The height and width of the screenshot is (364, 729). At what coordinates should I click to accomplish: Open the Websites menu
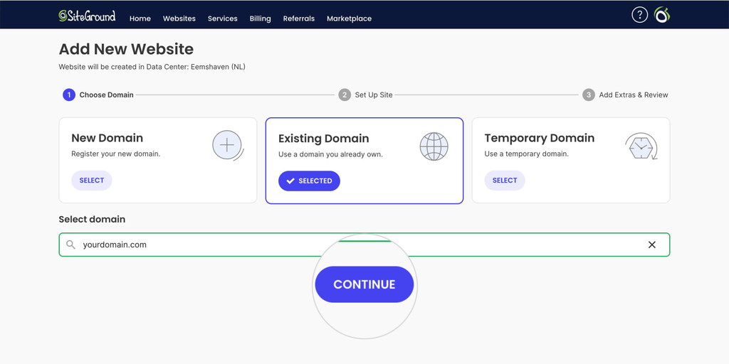point(179,18)
